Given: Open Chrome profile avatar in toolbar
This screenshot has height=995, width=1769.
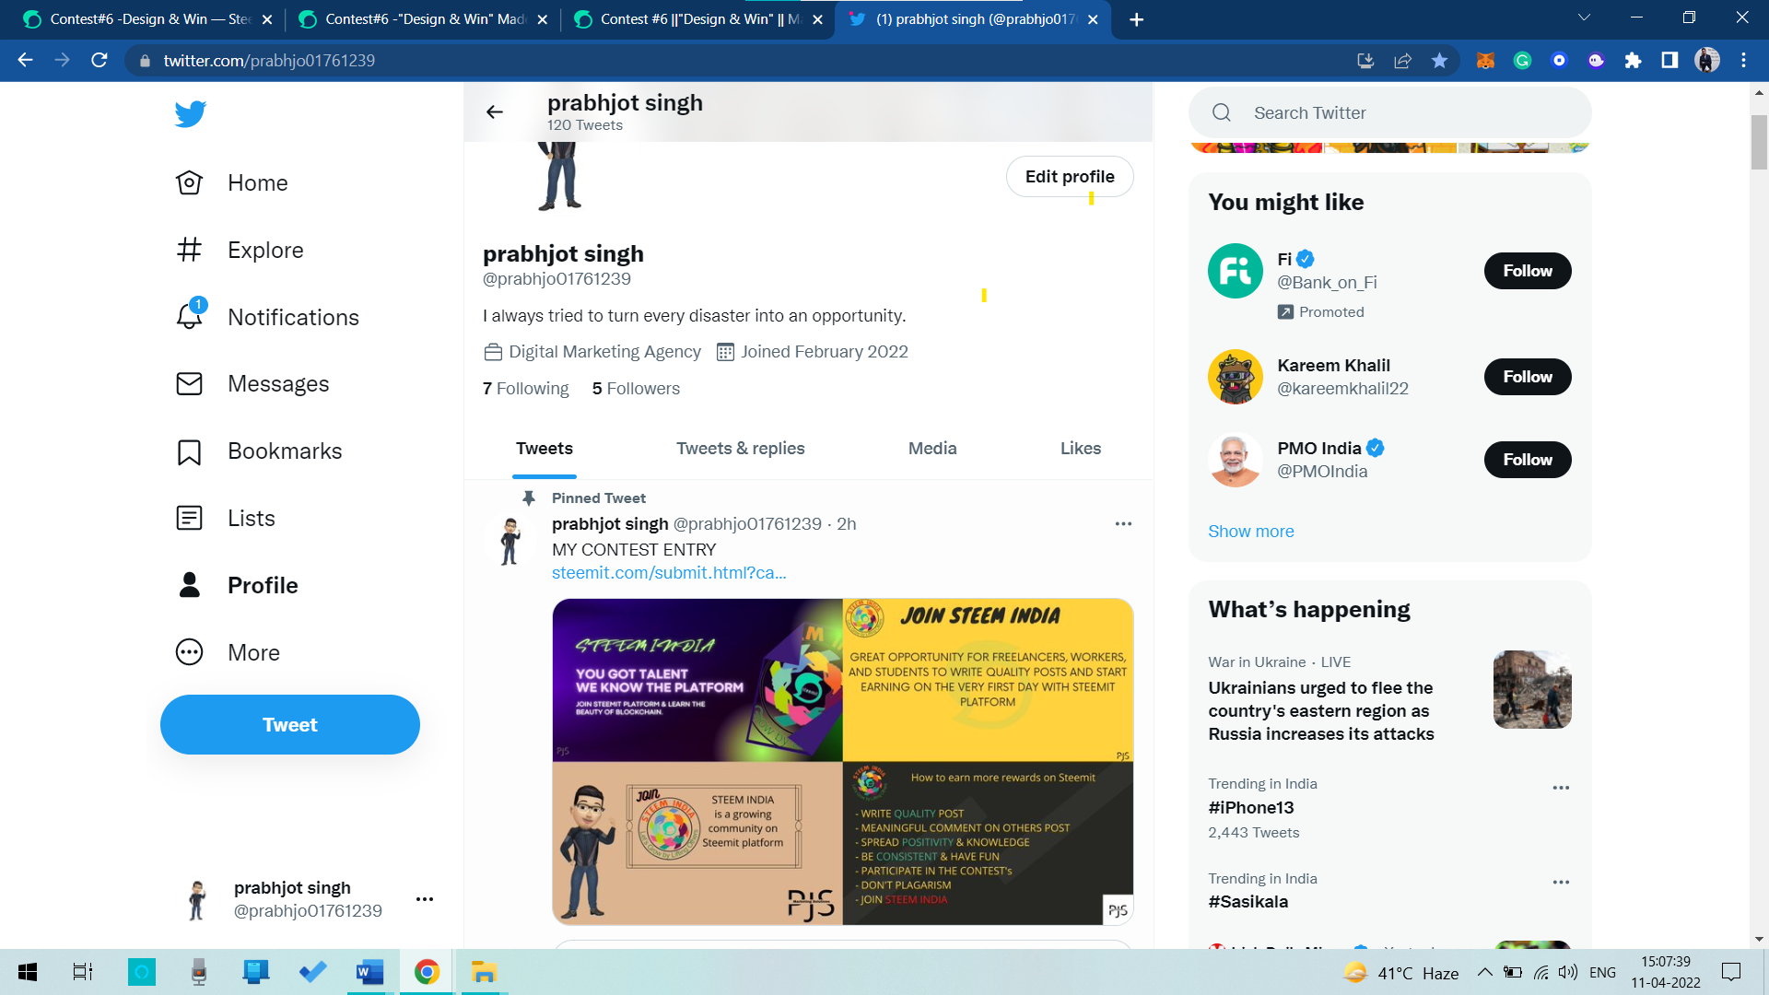Looking at the screenshot, I should coord(1706,61).
